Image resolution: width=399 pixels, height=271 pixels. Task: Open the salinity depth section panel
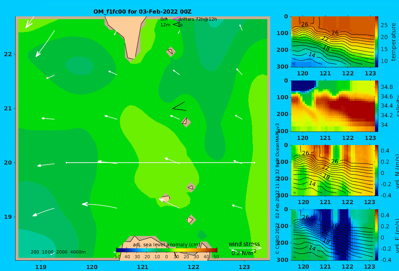333,106
